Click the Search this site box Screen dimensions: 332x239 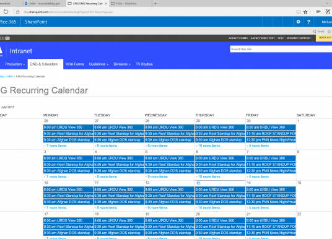coord(281,49)
